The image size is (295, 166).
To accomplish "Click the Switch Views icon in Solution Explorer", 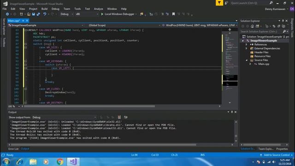I will pos(257,26).
